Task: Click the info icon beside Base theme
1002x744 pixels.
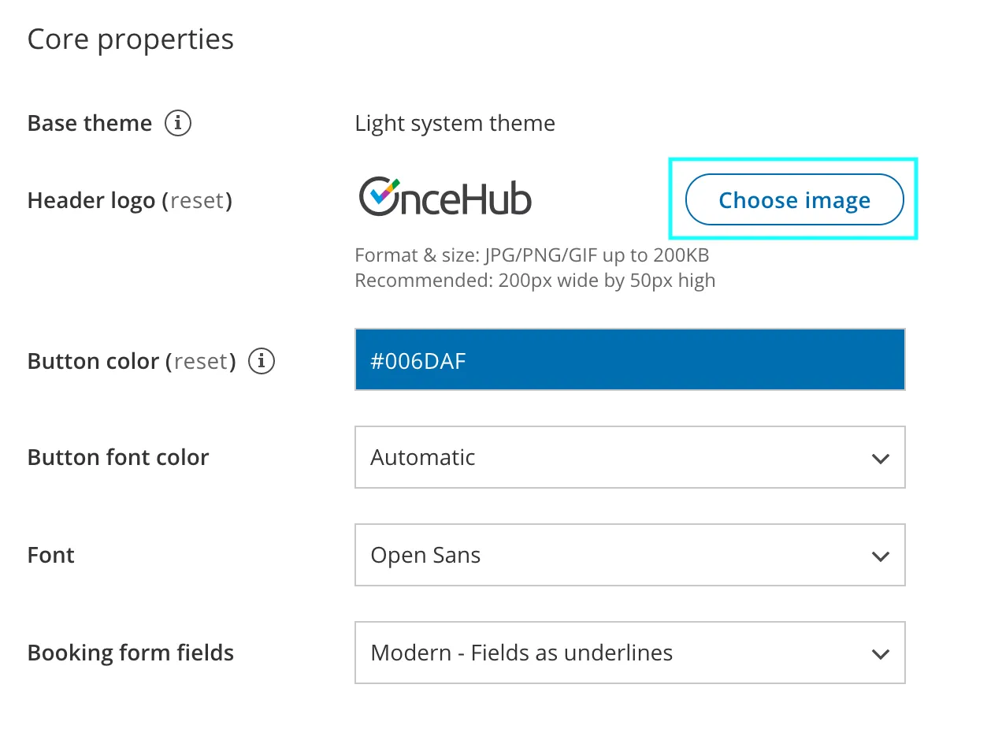Action: pos(178,124)
